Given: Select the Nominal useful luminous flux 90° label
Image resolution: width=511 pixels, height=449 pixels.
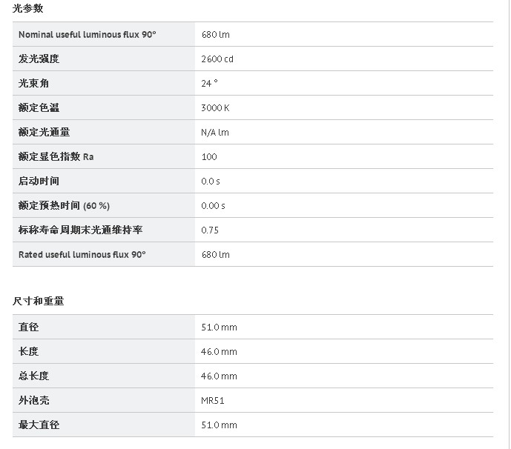Looking at the screenshot, I should (87, 34).
